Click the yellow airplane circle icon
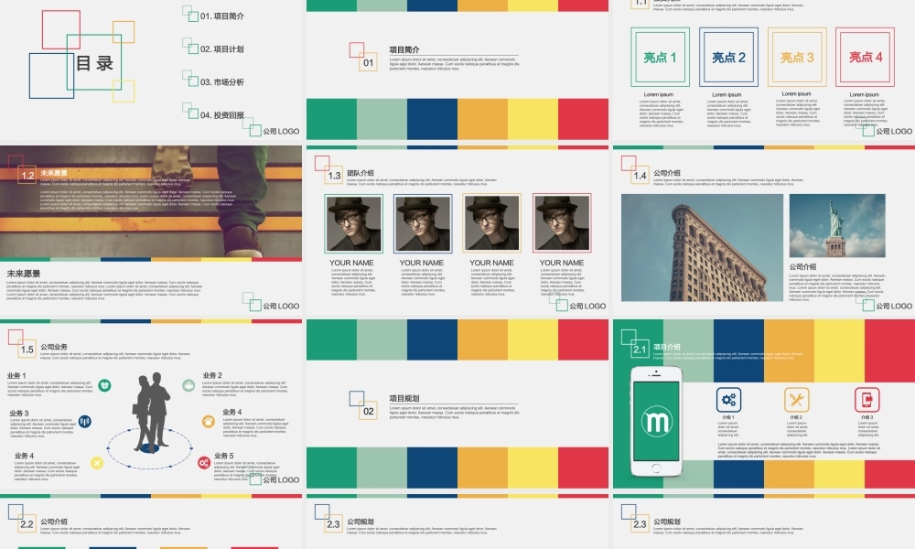The height and width of the screenshot is (549, 915). coord(98,463)
